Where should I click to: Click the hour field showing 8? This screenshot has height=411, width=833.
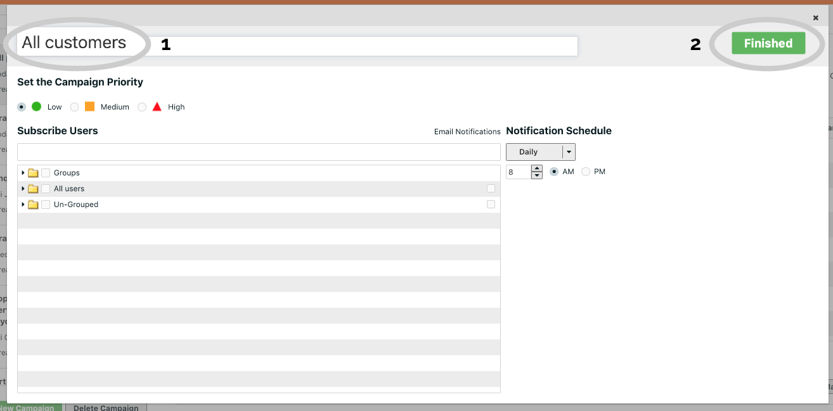(518, 172)
